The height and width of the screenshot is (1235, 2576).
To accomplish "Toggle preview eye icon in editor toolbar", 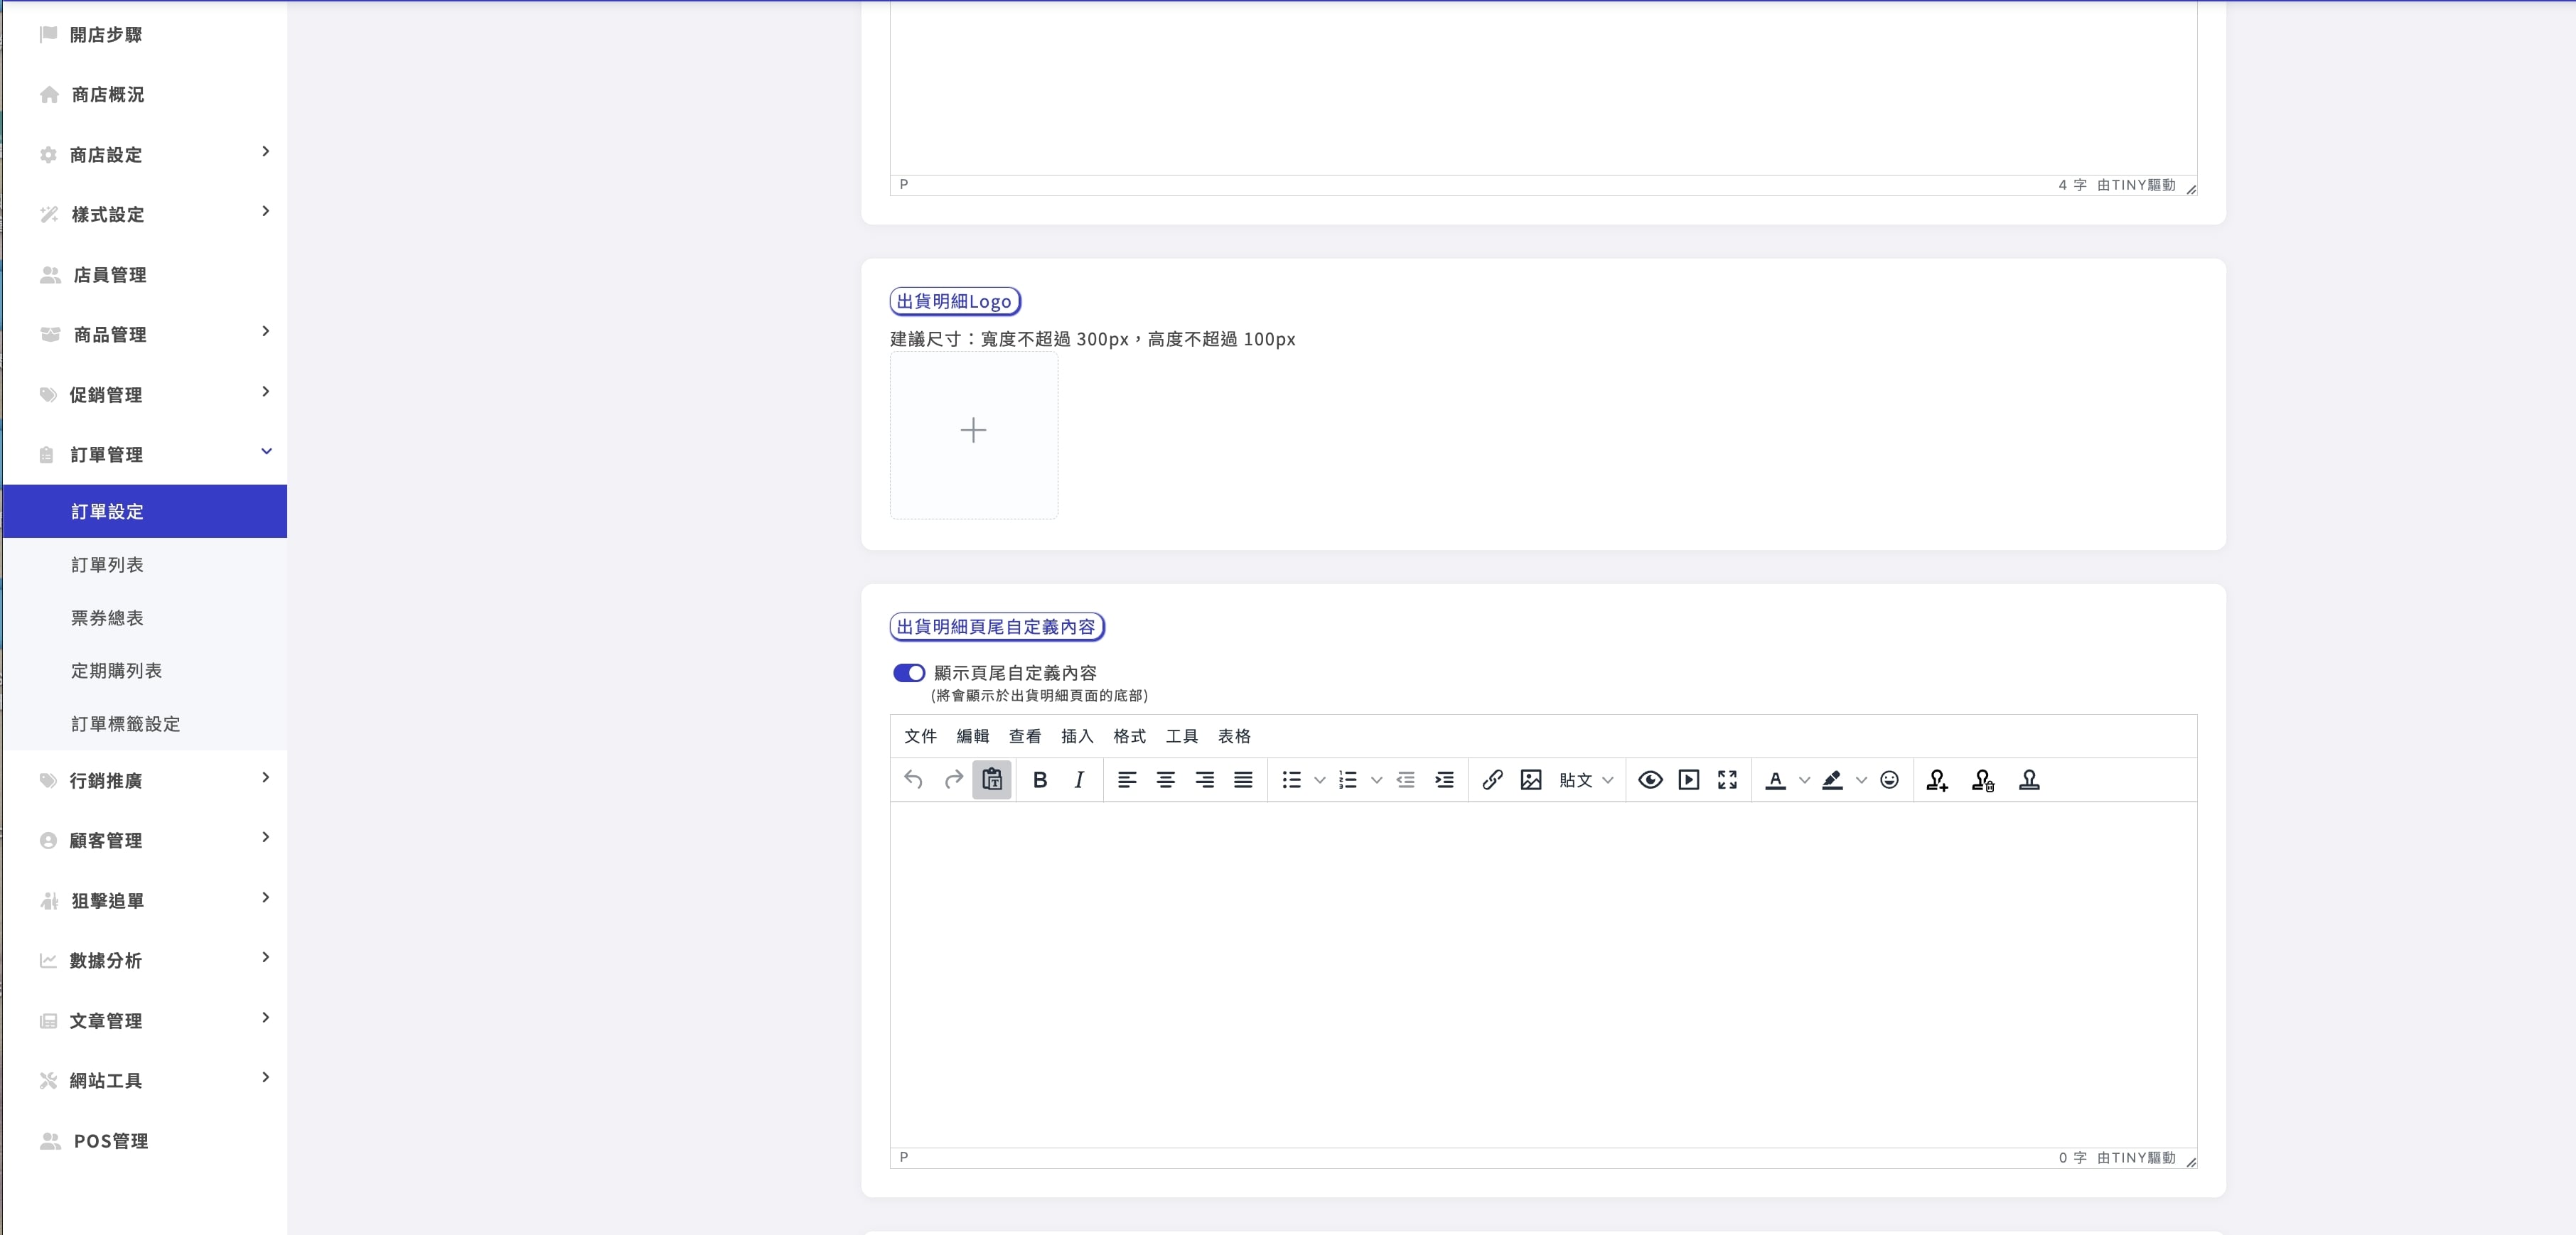I will point(1651,780).
